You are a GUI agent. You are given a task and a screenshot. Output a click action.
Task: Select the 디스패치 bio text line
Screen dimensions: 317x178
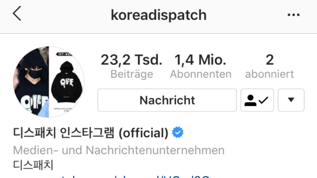pyautogui.click(x=33, y=165)
